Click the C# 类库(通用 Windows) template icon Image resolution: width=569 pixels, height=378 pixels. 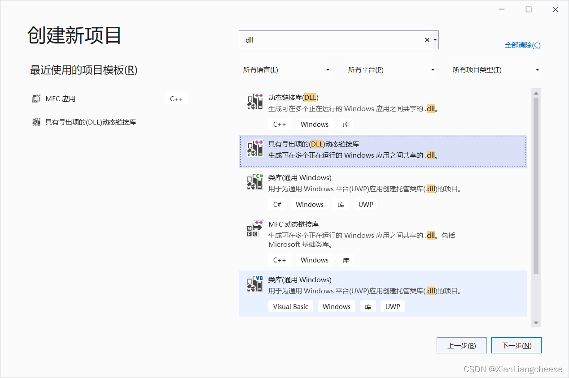(x=255, y=182)
